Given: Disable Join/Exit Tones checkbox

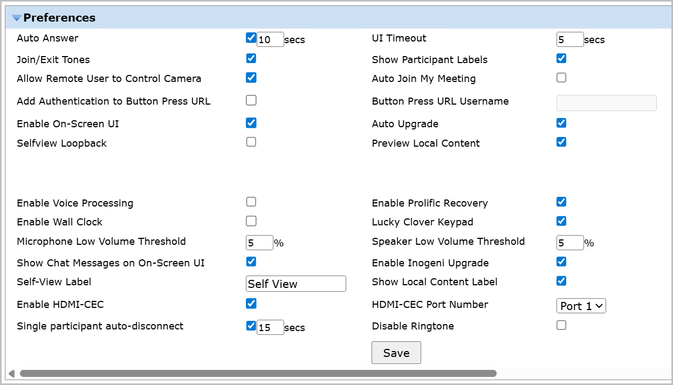Looking at the screenshot, I should (x=251, y=58).
